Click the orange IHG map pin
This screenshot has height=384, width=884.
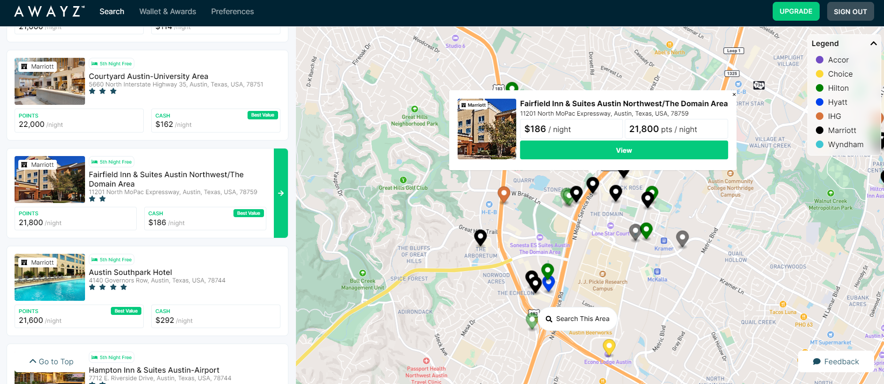[504, 193]
